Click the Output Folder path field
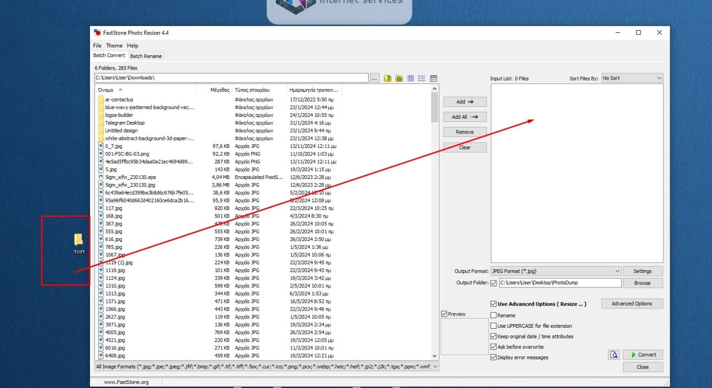Image resolution: width=712 pixels, height=388 pixels. click(559, 283)
